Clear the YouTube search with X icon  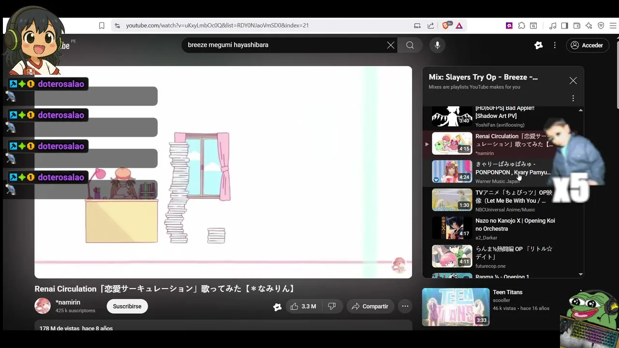[391, 45]
